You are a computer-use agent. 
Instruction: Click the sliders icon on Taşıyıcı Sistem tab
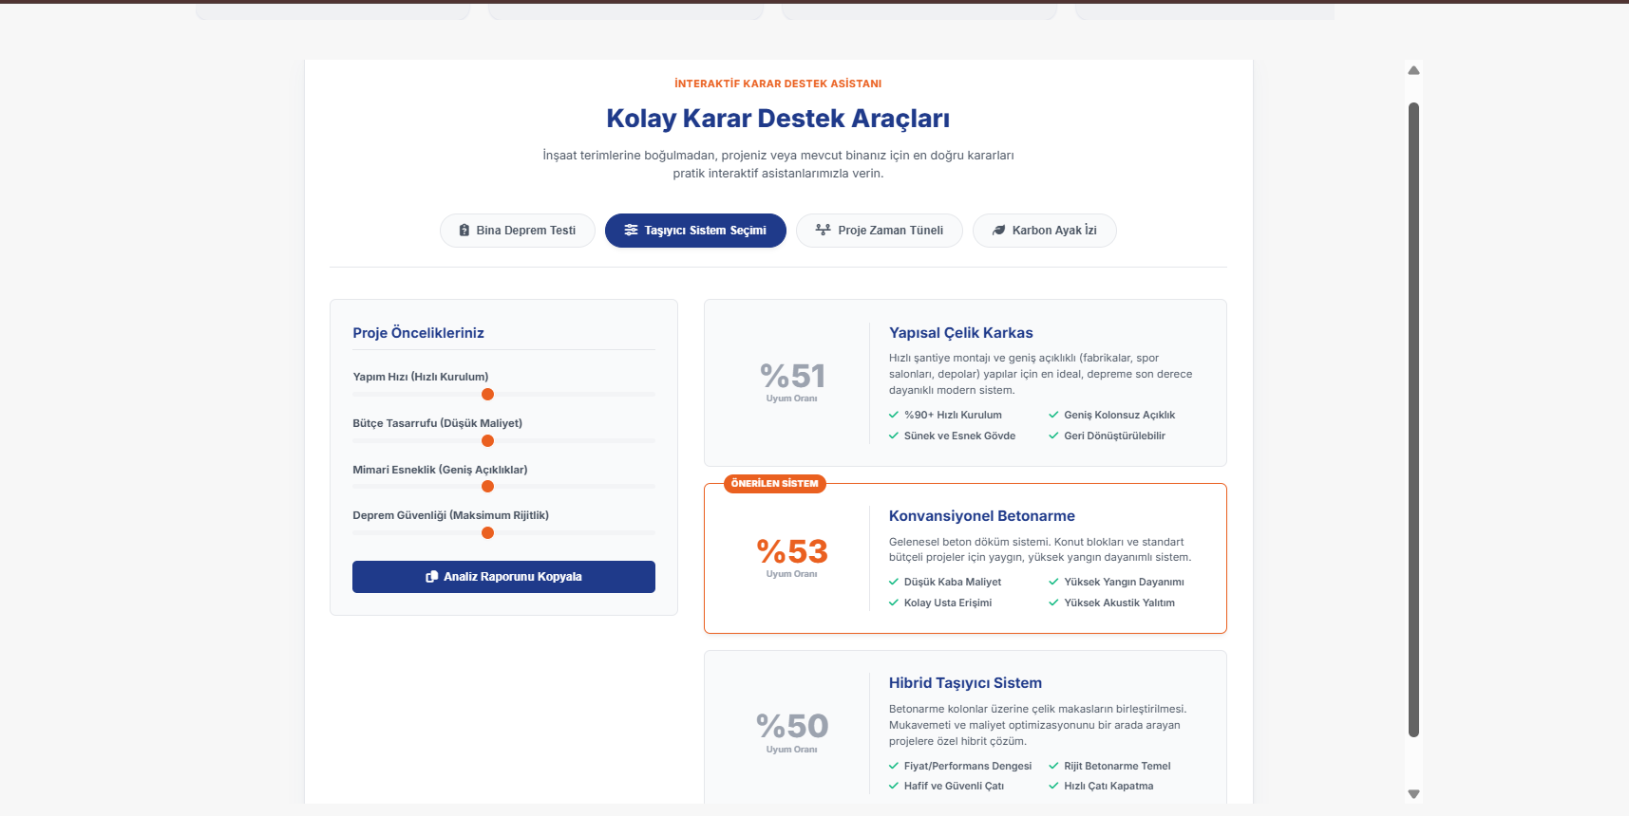click(x=631, y=231)
